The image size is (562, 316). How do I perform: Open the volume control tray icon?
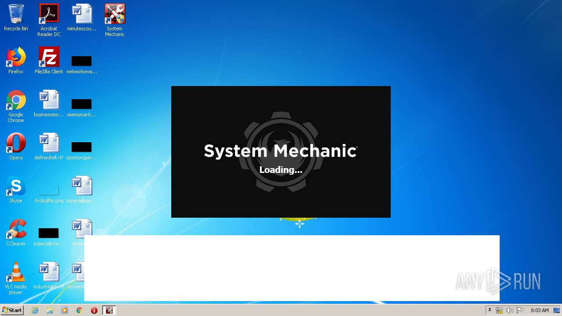click(x=509, y=310)
